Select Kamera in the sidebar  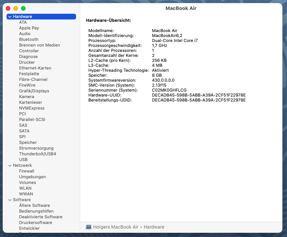pos(26,97)
